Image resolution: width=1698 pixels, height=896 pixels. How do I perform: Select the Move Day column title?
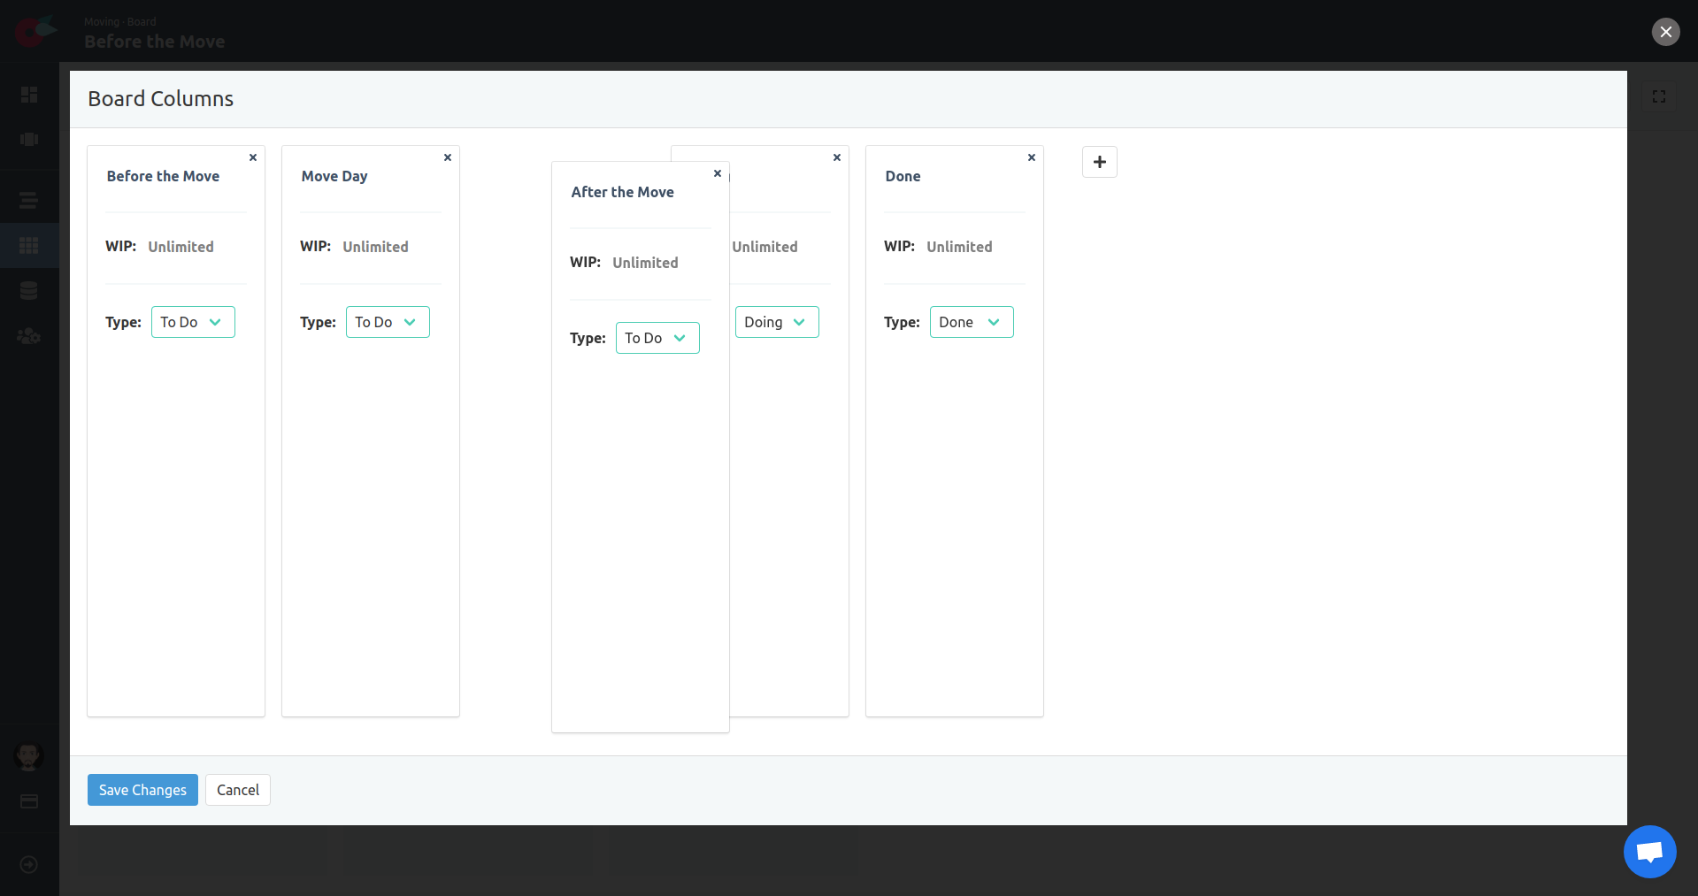click(334, 176)
